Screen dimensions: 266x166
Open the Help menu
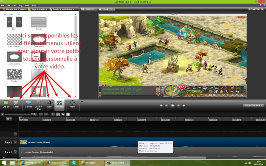click(x=34, y=5)
